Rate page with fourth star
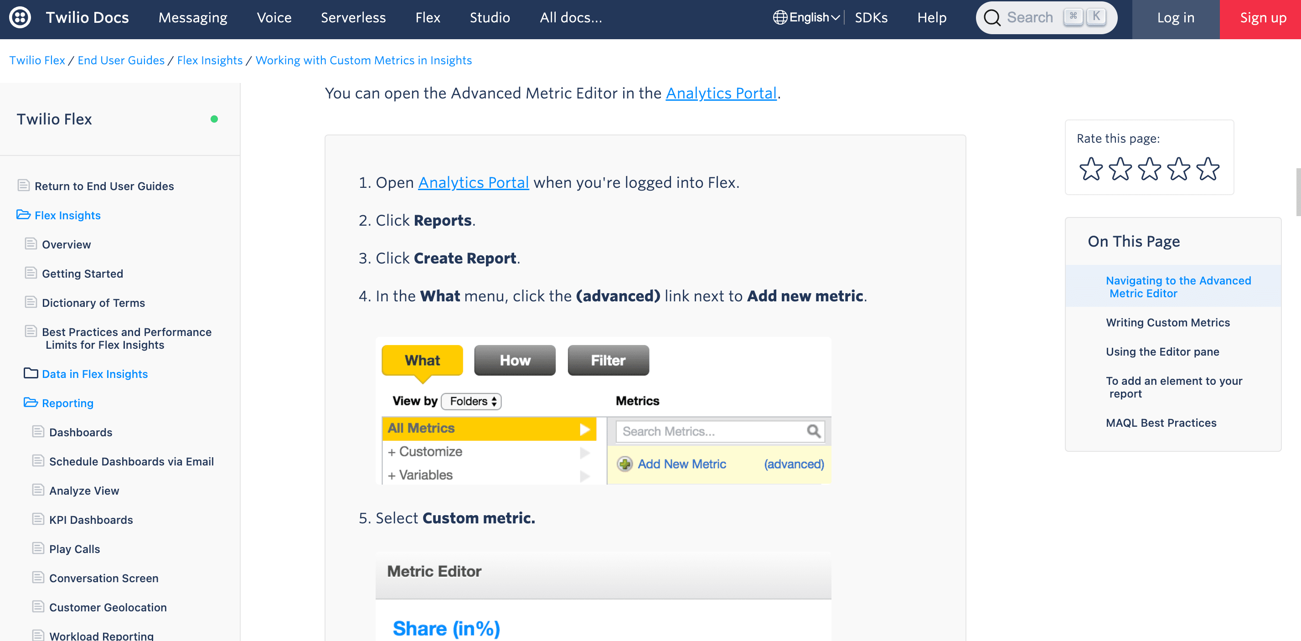This screenshot has height=641, width=1301. tap(1179, 169)
